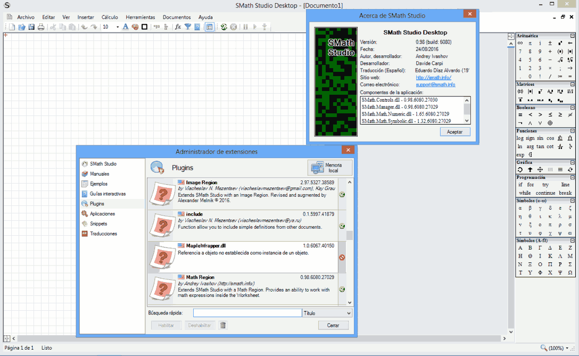This screenshot has height=356, width=579.
Task: Click the Búsqueda rápida search field
Action: (x=247, y=313)
